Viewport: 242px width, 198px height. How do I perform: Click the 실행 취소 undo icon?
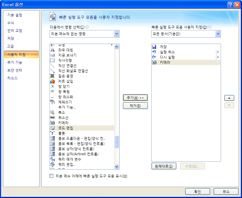(x=154, y=52)
